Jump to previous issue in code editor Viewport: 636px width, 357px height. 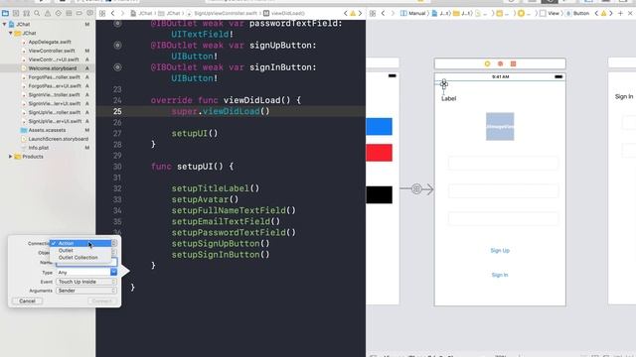(346, 13)
